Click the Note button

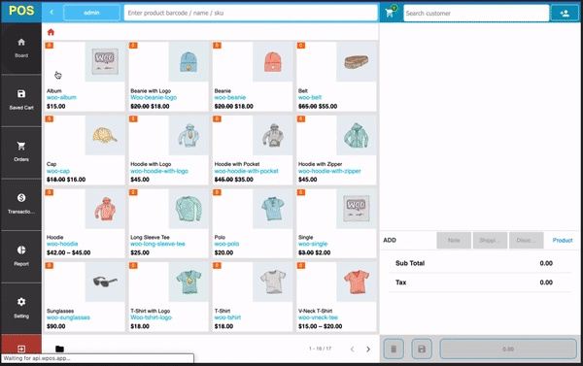454,241
